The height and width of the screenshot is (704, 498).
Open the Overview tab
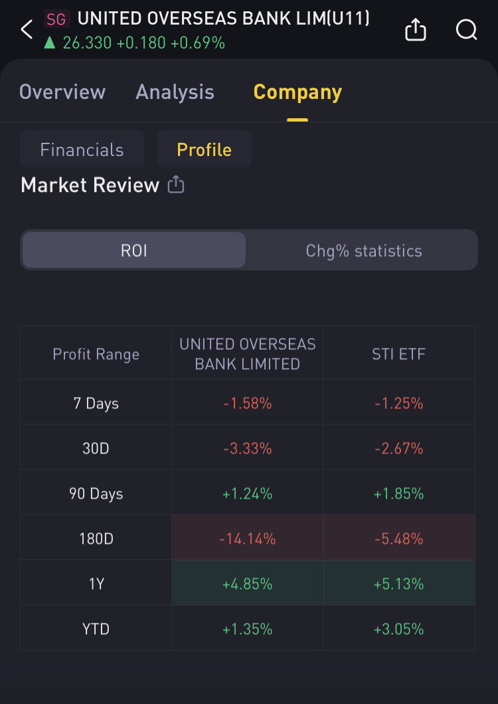pos(62,92)
